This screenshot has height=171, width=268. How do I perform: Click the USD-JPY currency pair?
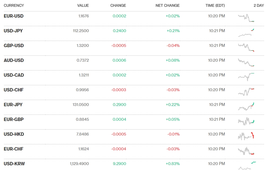13,31
